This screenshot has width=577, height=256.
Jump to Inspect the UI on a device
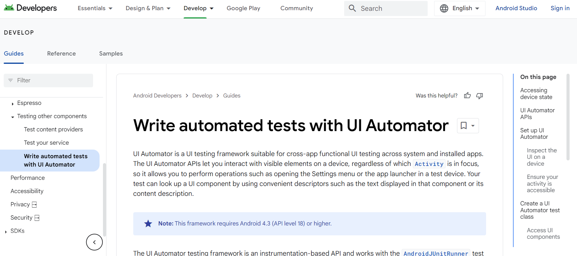[542, 157]
